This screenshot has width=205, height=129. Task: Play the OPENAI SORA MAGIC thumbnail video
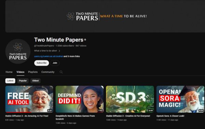(x=180, y=99)
